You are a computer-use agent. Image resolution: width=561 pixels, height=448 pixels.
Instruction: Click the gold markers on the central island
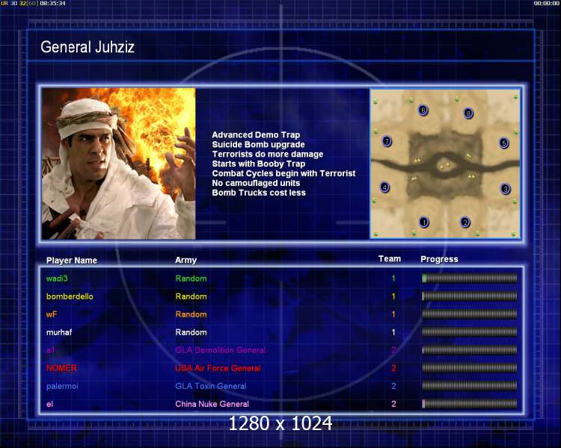click(444, 166)
